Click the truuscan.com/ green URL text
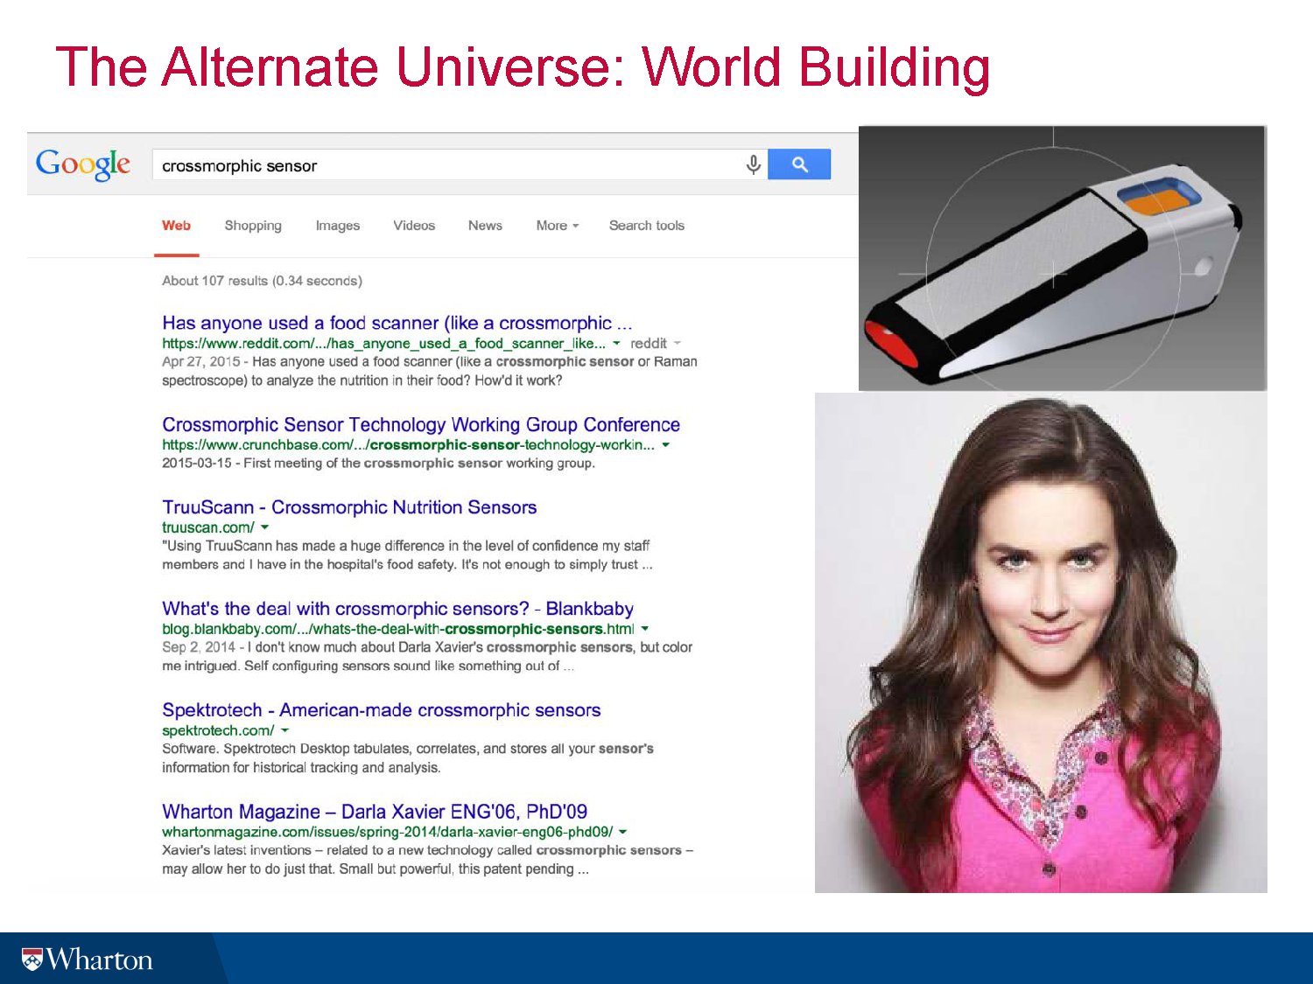Image resolution: width=1313 pixels, height=984 pixels. (208, 527)
